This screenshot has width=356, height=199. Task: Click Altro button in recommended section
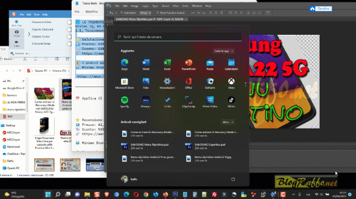point(228,122)
